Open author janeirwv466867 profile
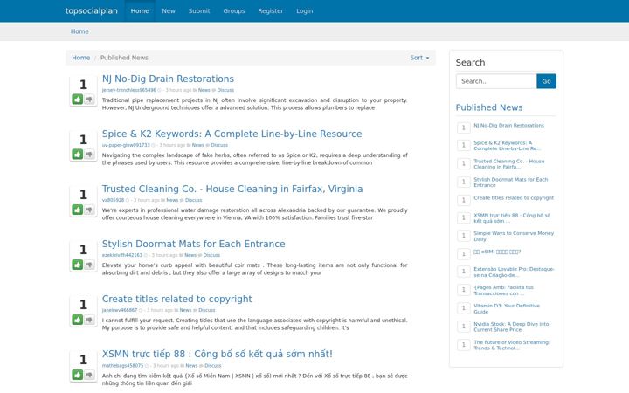This screenshot has height=393, width=629. [120, 310]
